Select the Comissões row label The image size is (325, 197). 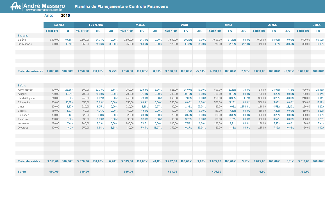click(25, 44)
